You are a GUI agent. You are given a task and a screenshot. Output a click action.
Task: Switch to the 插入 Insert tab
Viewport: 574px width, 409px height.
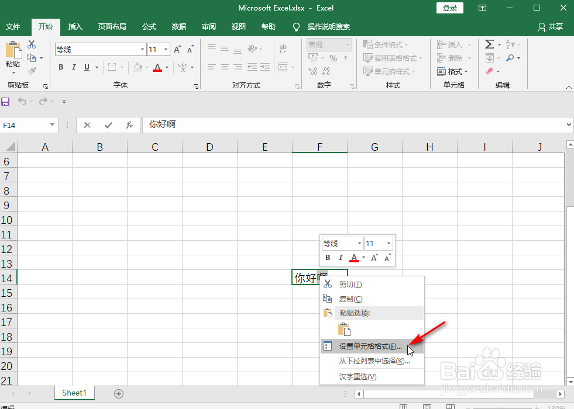click(75, 27)
